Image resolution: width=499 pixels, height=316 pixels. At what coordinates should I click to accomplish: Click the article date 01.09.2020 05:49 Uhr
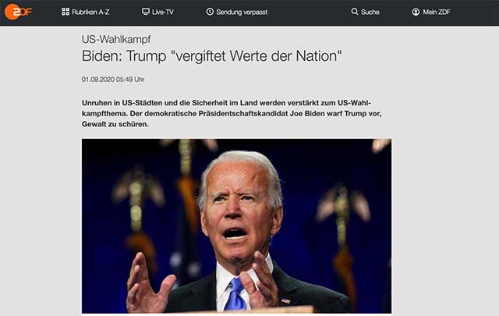[x=113, y=80]
